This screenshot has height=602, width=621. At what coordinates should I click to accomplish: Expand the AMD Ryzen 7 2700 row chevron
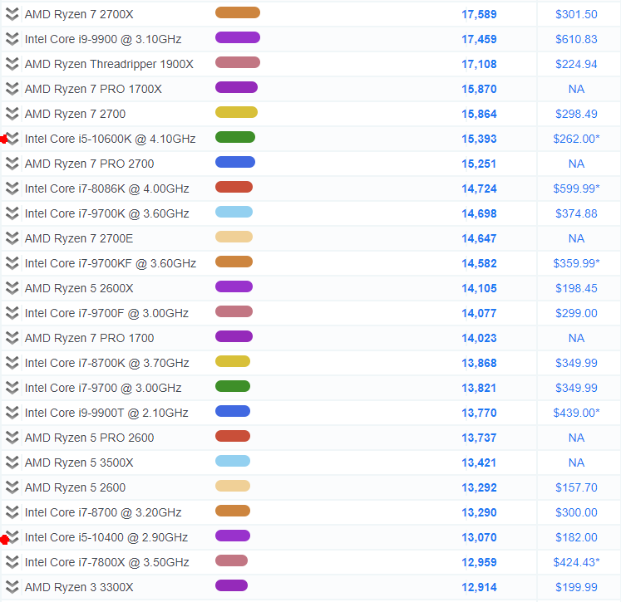[x=12, y=114]
